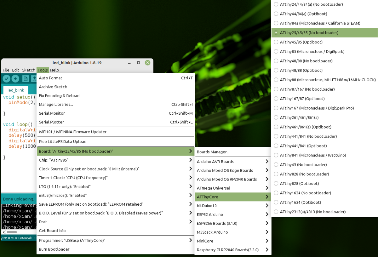Expand B.O.D. Level submenu
378x257 pixels.
click(116, 213)
